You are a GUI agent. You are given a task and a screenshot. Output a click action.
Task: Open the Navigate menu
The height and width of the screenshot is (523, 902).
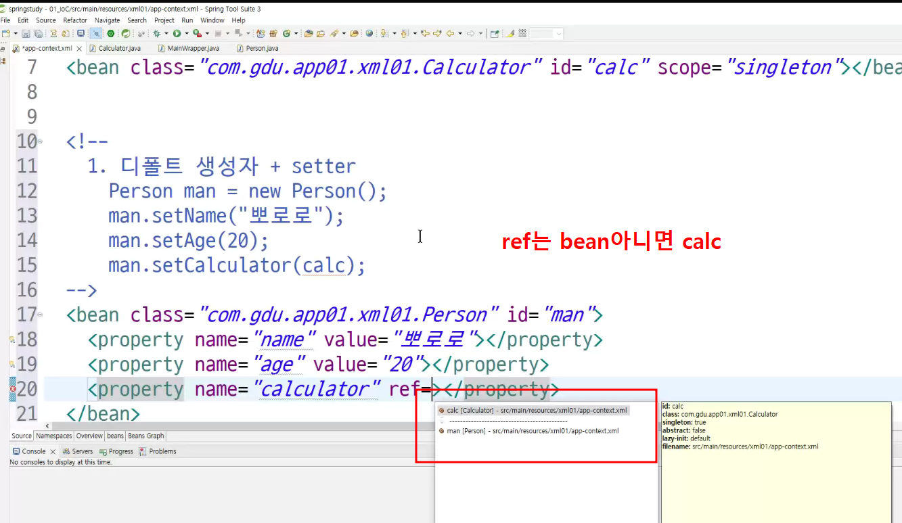point(107,20)
